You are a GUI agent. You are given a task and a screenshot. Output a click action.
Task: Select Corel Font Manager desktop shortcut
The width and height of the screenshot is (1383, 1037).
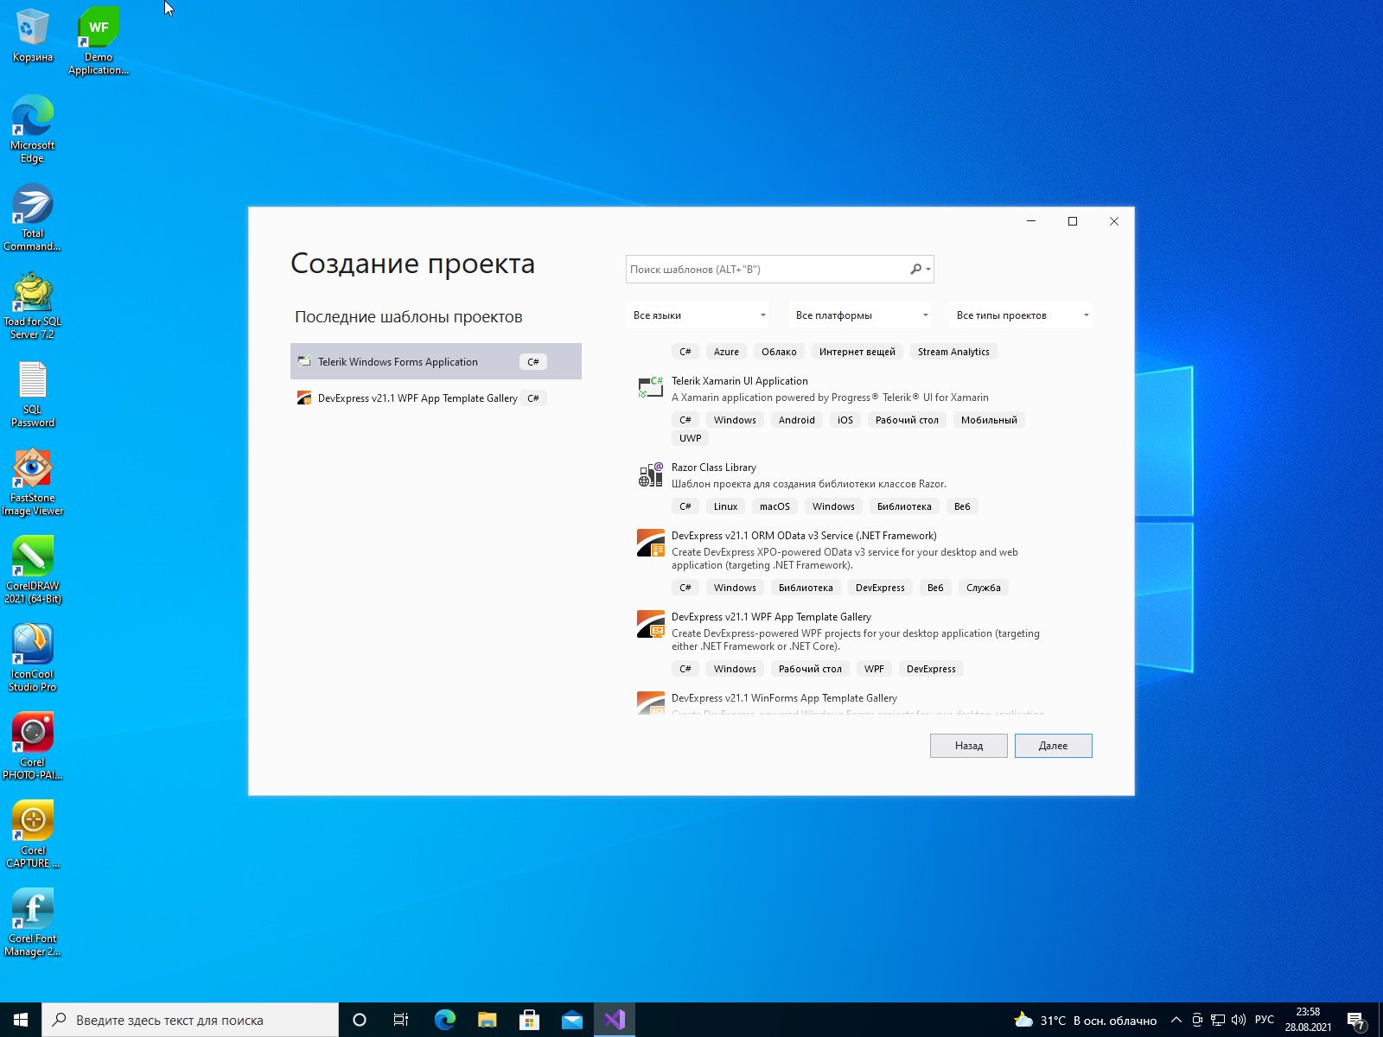[x=33, y=922]
